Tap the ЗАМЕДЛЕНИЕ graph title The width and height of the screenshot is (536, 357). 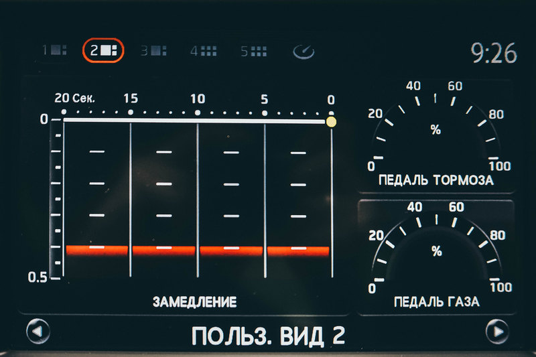pyautogui.click(x=194, y=302)
